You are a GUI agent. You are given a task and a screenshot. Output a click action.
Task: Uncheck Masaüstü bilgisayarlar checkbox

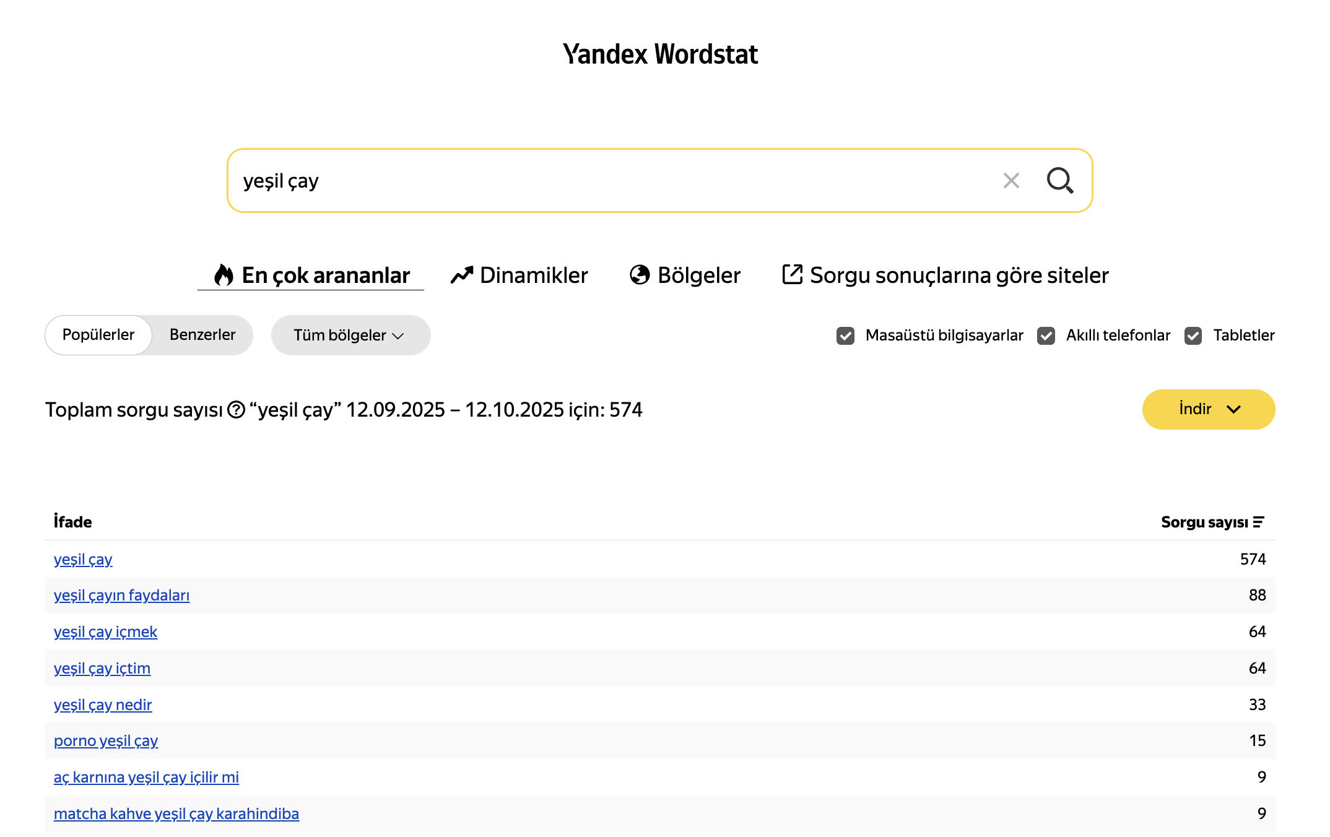(845, 336)
